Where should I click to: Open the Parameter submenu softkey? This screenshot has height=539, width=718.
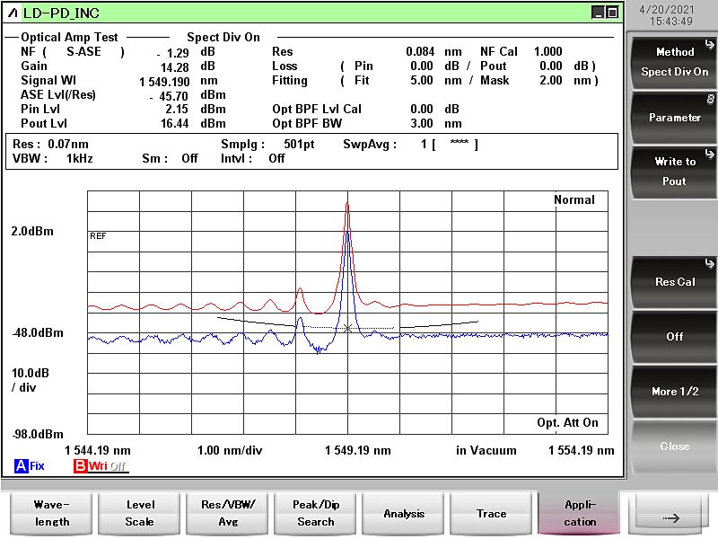coord(674,118)
